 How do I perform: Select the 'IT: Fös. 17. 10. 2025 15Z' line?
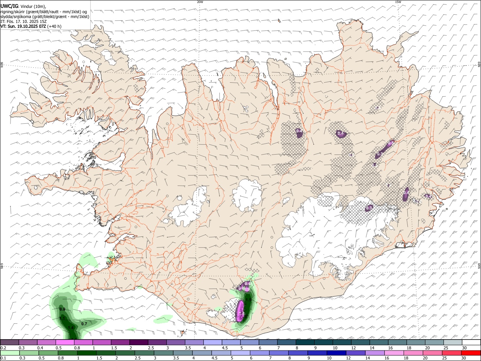24,21
